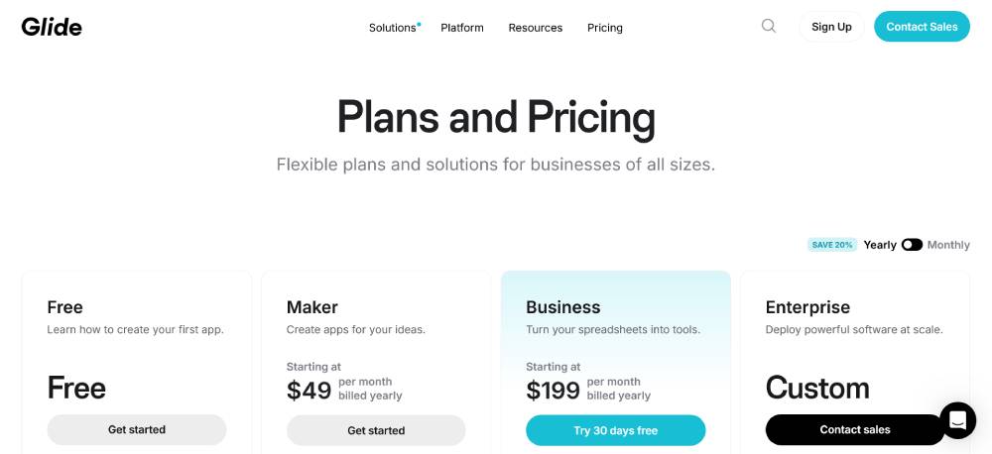The width and height of the screenshot is (992, 454).
Task: Expand the Platform menu
Action: pos(462,28)
